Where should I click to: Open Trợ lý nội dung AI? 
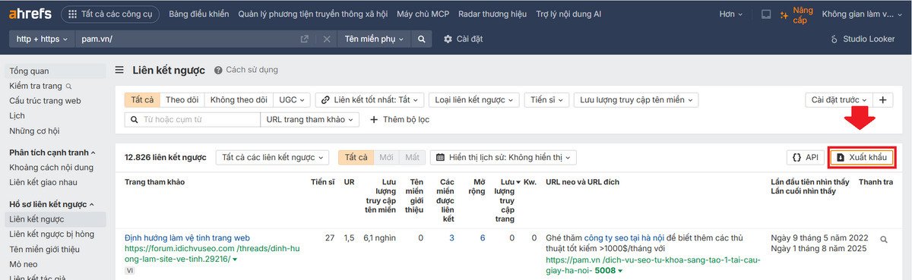tap(568, 14)
